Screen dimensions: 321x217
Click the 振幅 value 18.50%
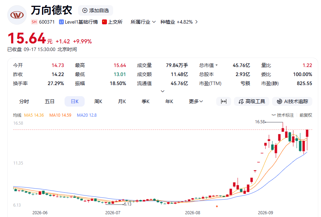pyautogui.click(x=118, y=83)
